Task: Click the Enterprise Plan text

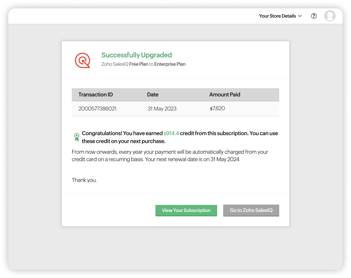Action: pyautogui.click(x=170, y=64)
